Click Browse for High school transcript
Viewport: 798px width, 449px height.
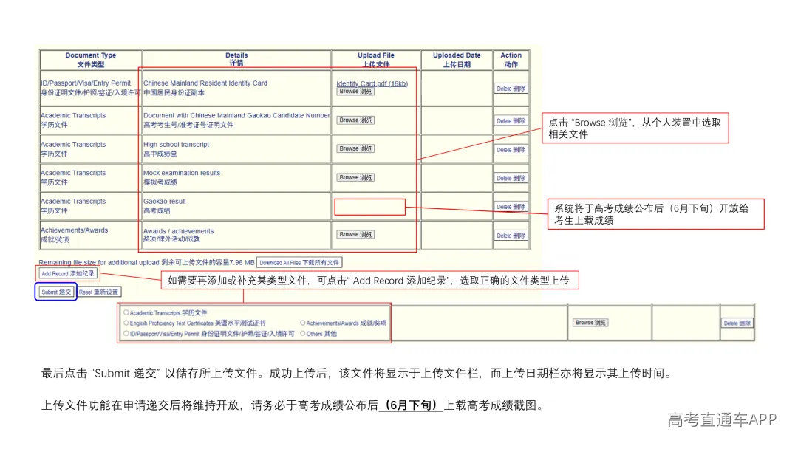[x=355, y=148]
